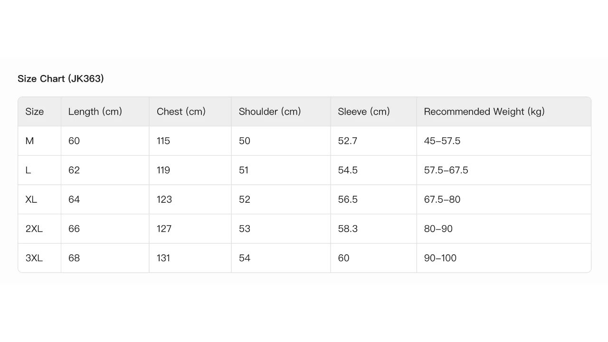Select the L size row label

[28, 170]
